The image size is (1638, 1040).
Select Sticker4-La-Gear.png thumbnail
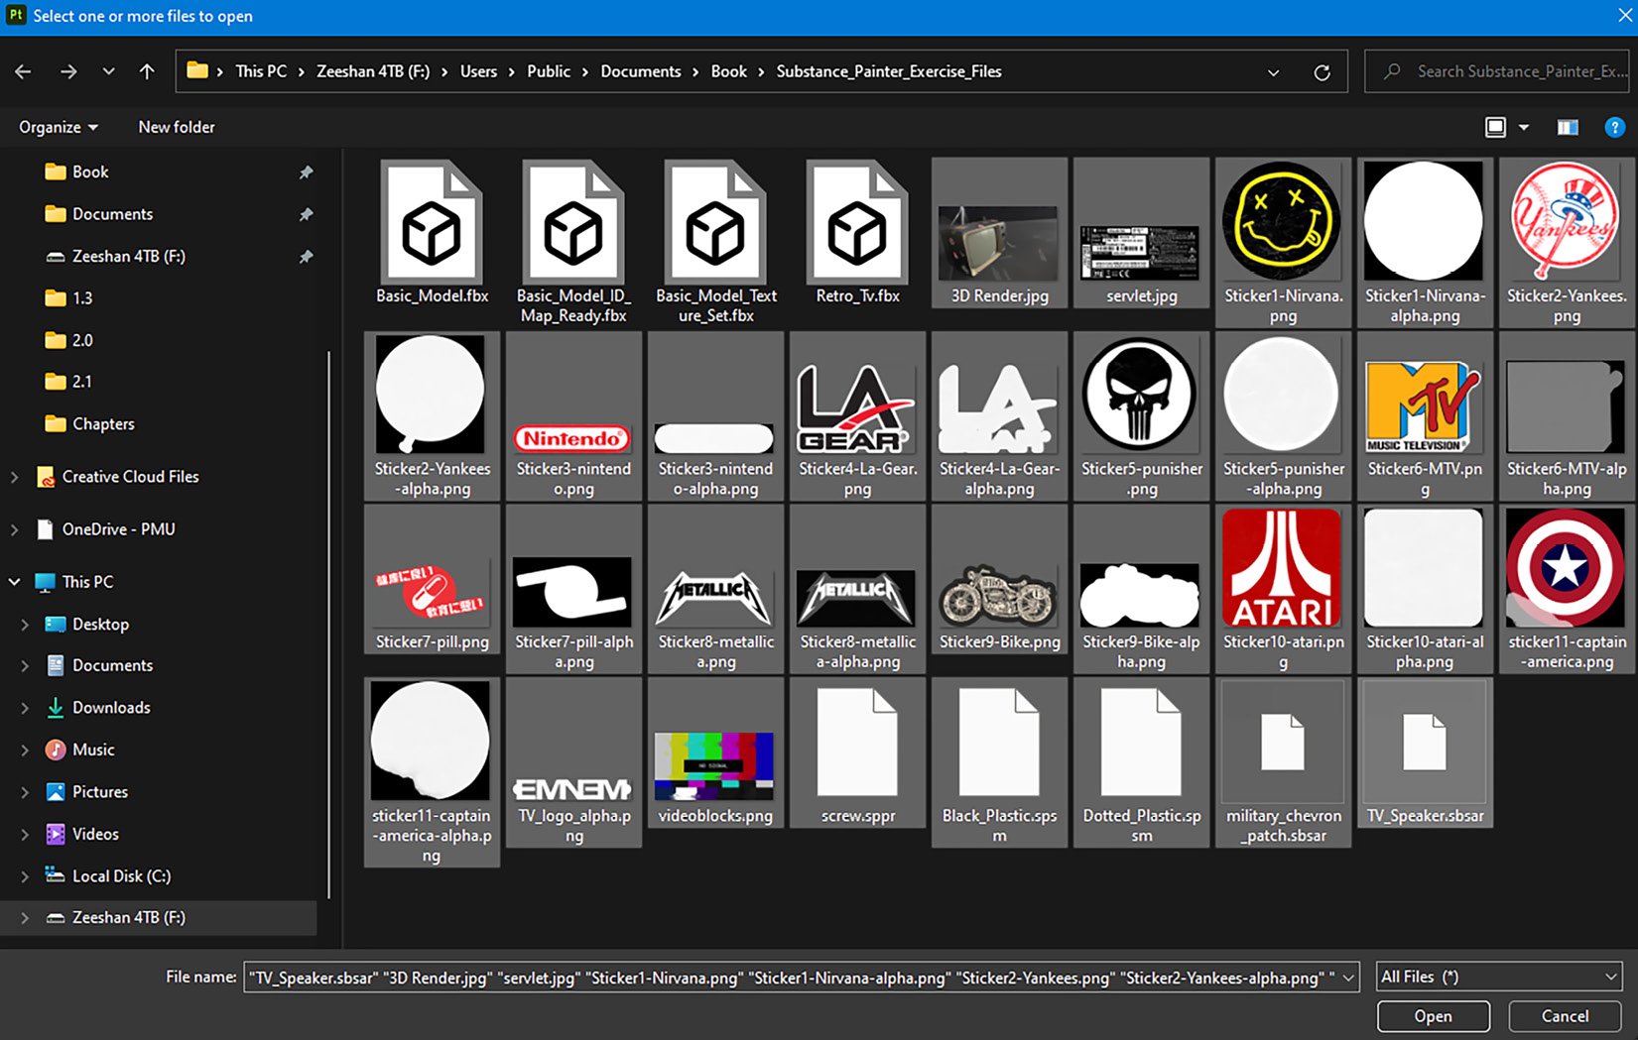click(x=856, y=406)
